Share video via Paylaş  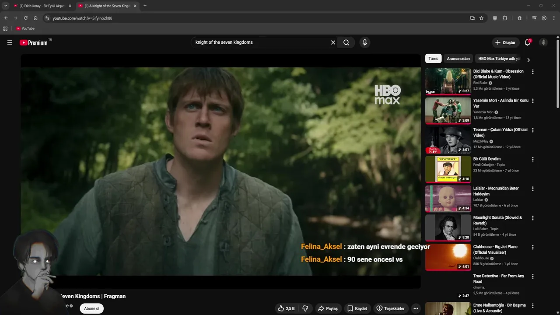point(328,308)
